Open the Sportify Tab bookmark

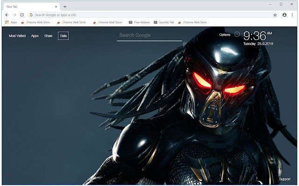click(x=164, y=22)
